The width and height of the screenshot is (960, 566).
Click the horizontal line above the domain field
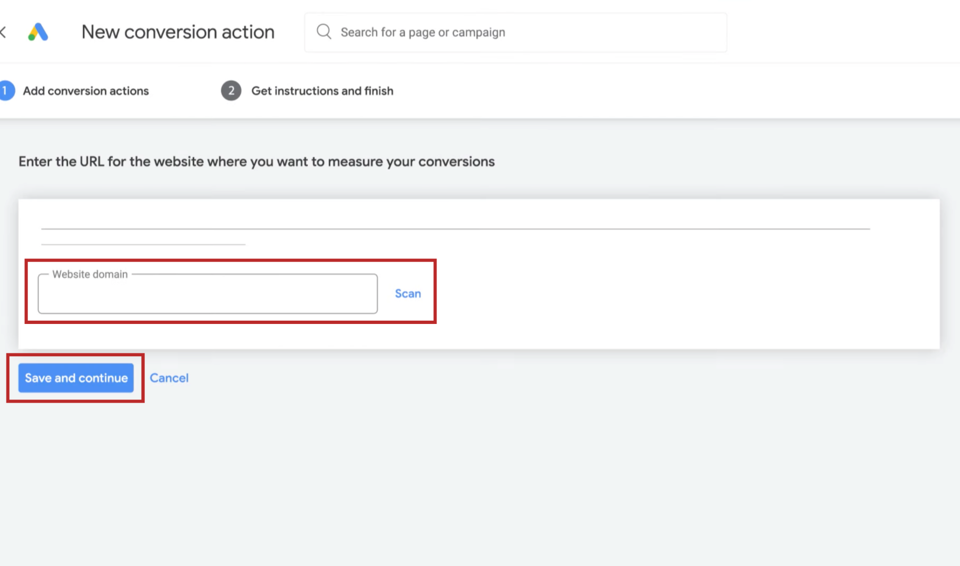click(455, 229)
